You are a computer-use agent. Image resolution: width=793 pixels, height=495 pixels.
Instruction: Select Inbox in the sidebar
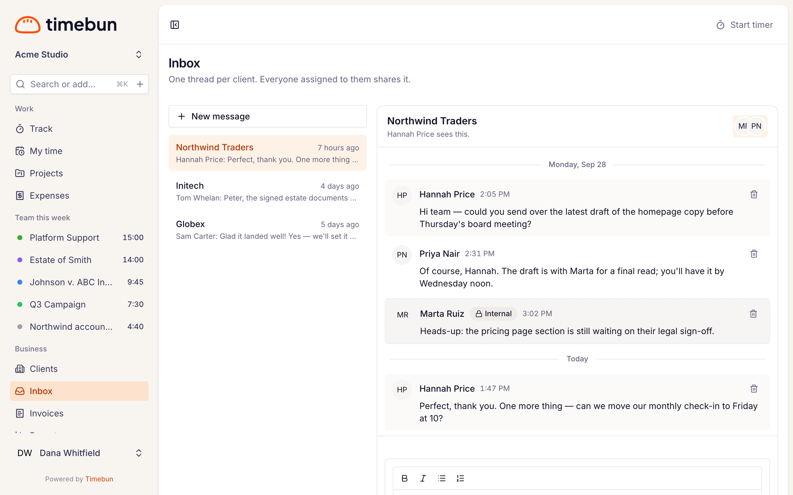click(x=79, y=391)
